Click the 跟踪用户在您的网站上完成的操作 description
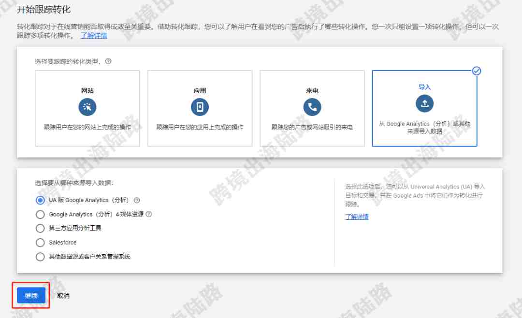The image size is (522, 318). [x=87, y=127]
